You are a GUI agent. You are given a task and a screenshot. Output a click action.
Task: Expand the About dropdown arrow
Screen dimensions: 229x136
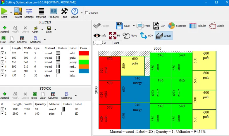[82, 13]
